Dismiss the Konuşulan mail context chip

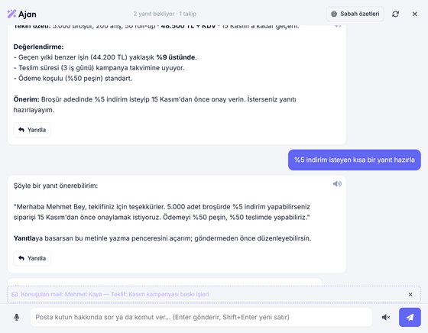tap(410, 294)
